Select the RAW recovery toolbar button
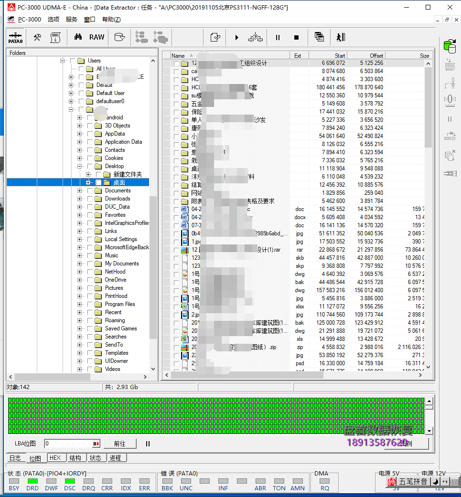 click(96, 37)
